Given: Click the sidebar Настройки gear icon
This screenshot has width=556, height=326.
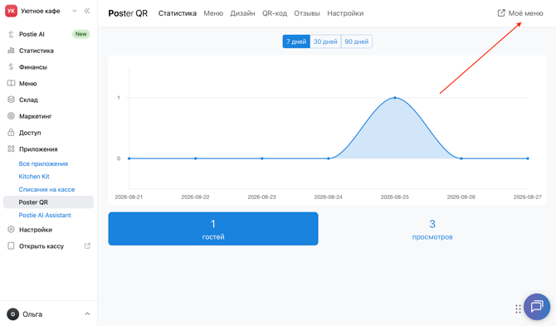Looking at the screenshot, I should pos(11,229).
